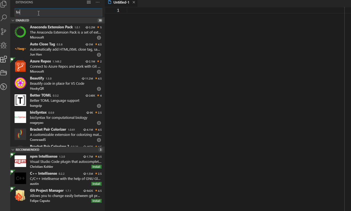Viewport: 351px width, 211px height.
Task: Open manage gear for Bracket Pair Colorizer
Action: (x=99, y=140)
